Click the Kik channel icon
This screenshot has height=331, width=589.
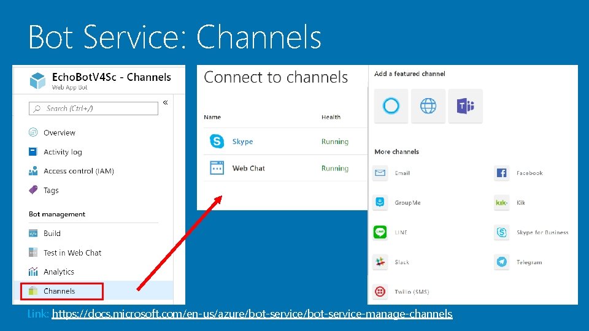[x=501, y=202]
